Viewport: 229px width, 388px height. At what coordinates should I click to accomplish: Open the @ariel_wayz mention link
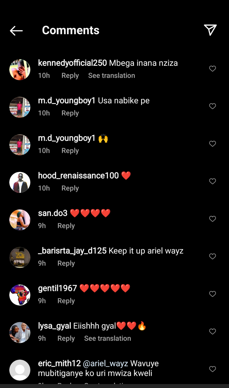point(105,363)
